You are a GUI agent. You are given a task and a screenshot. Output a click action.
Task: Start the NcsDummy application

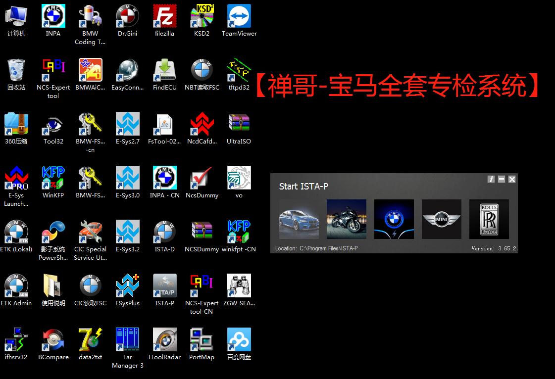[x=202, y=177]
